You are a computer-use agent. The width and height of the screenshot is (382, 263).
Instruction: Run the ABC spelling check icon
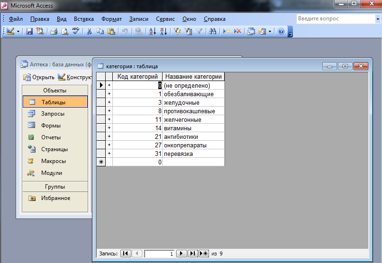(76, 31)
